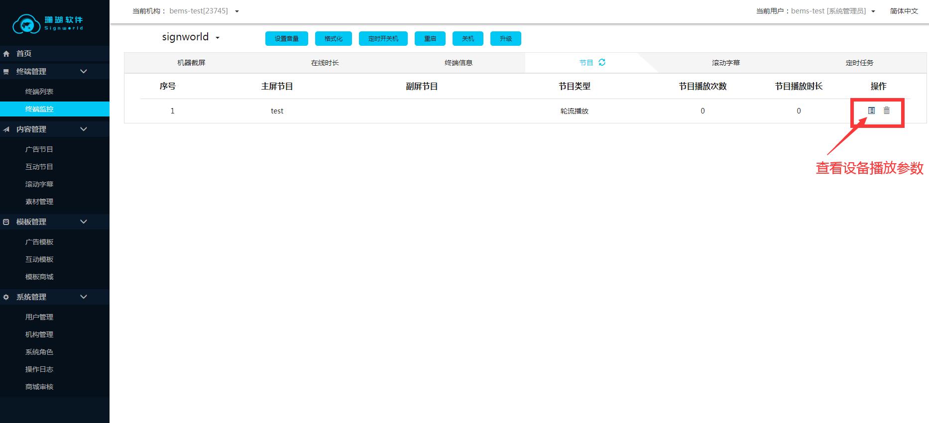Switch to the 定时任务 tab
This screenshot has height=423, width=929.
(x=859, y=63)
